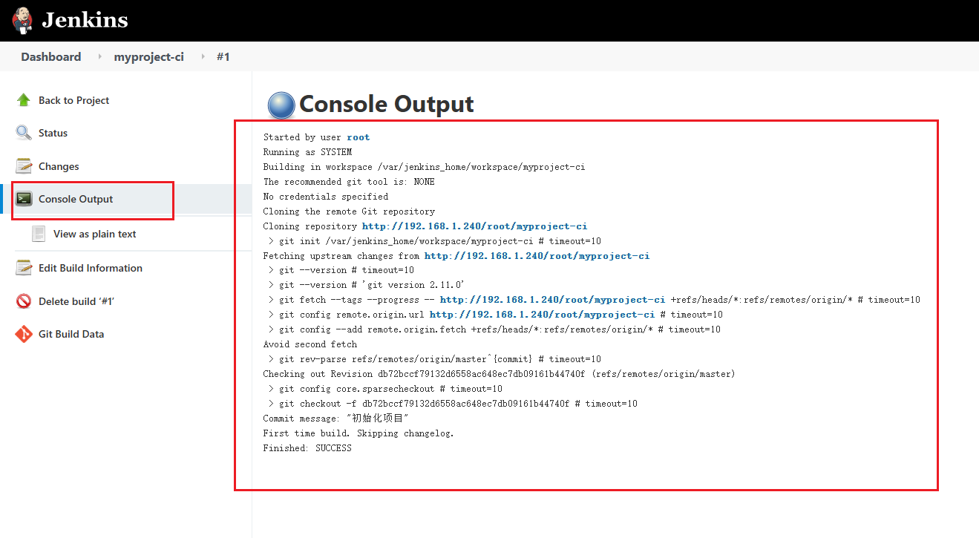The image size is (979, 538).
Task: Expand the arrow after myproject-ci breadcrumb
Action: coord(203,56)
